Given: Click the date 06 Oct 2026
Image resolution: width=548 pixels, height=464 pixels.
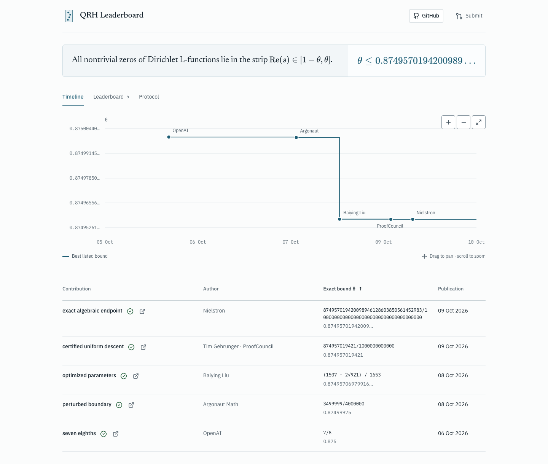Looking at the screenshot, I should tap(453, 434).
